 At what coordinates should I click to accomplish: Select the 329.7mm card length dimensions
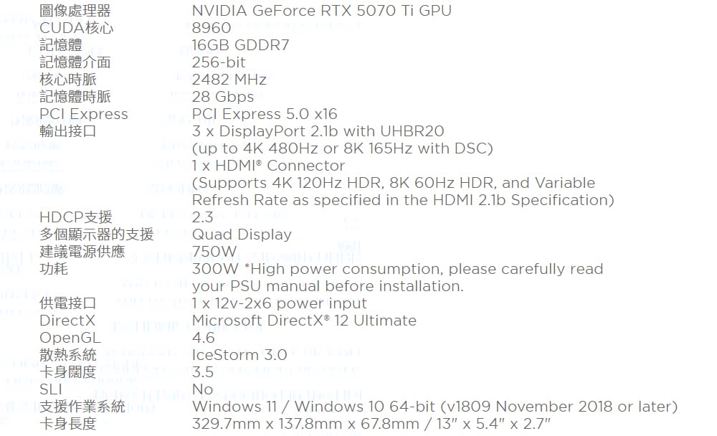click(371, 424)
